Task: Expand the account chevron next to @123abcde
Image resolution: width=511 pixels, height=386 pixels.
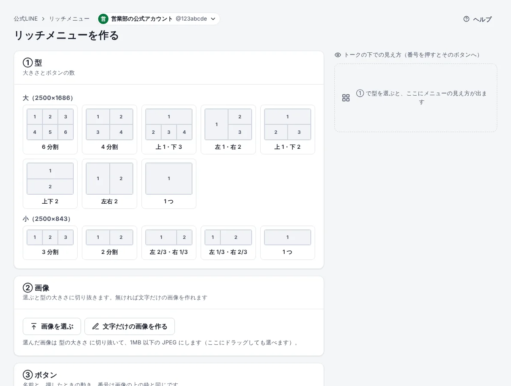Action: point(213,19)
